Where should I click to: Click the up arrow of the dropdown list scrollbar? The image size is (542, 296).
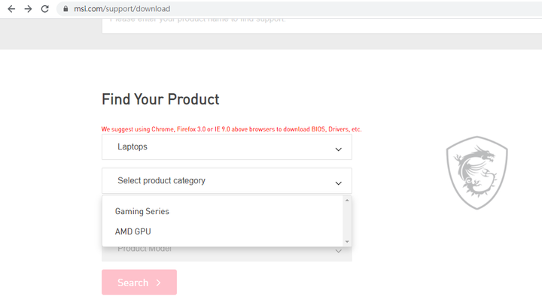[347, 201]
